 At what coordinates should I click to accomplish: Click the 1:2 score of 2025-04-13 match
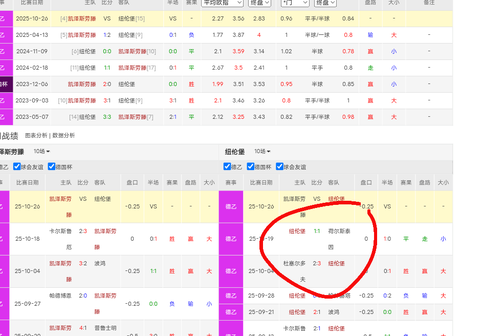click(x=107, y=35)
